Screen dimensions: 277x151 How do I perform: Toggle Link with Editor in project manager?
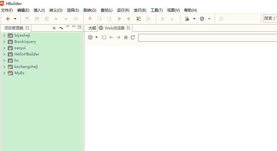(x=61, y=28)
